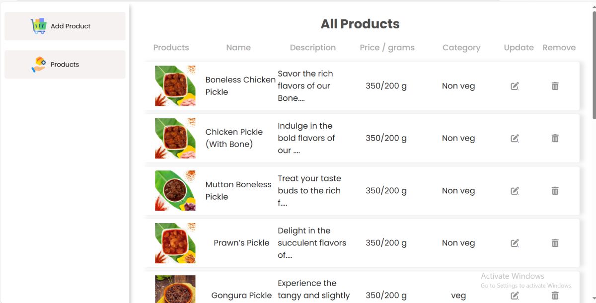Click the Gongura Pickle product name

point(241,296)
